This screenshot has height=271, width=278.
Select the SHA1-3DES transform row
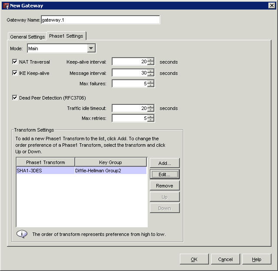point(81,171)
